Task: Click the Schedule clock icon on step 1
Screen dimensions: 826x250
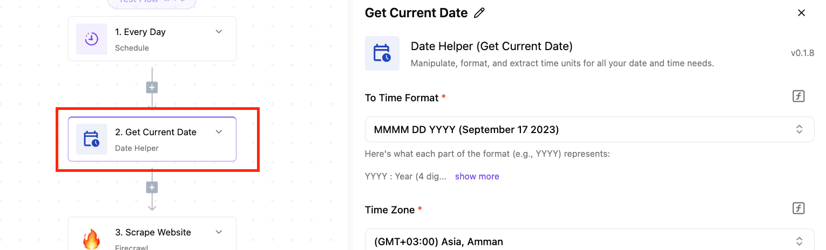Action: click(x=92, y=39)
